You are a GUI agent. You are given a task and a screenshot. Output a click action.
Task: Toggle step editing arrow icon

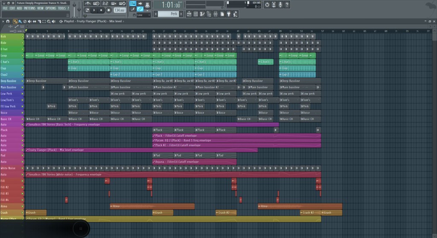(x=140, y=3)
